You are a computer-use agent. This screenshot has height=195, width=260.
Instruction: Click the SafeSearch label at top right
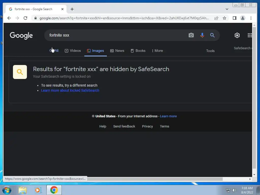[243, 48]
